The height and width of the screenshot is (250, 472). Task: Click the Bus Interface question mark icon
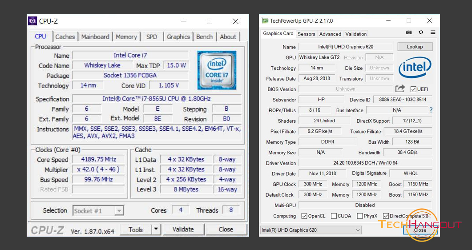click(x=431, y=110)
